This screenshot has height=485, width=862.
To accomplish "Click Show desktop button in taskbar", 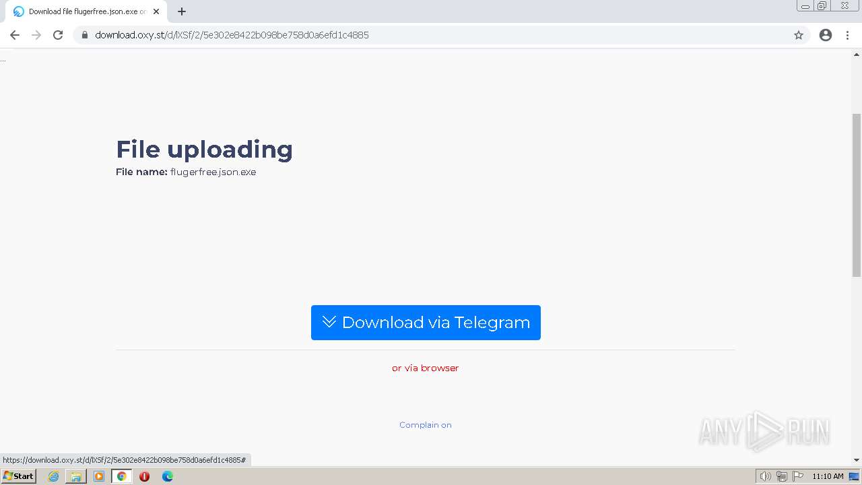I will click(x=854, y=476).
